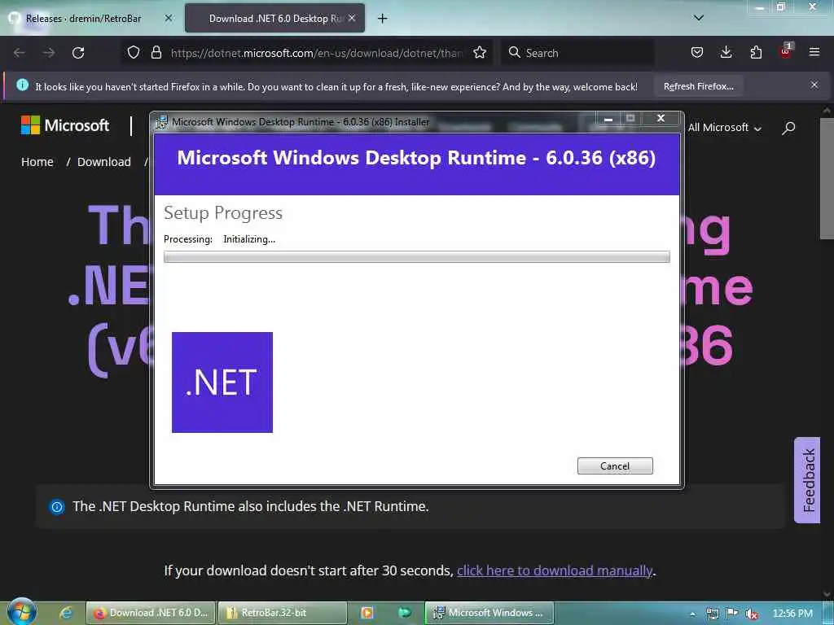Viewport: 834px width, 625px height.
Task: Click the Firefox Search box
Action: point(577,53)
